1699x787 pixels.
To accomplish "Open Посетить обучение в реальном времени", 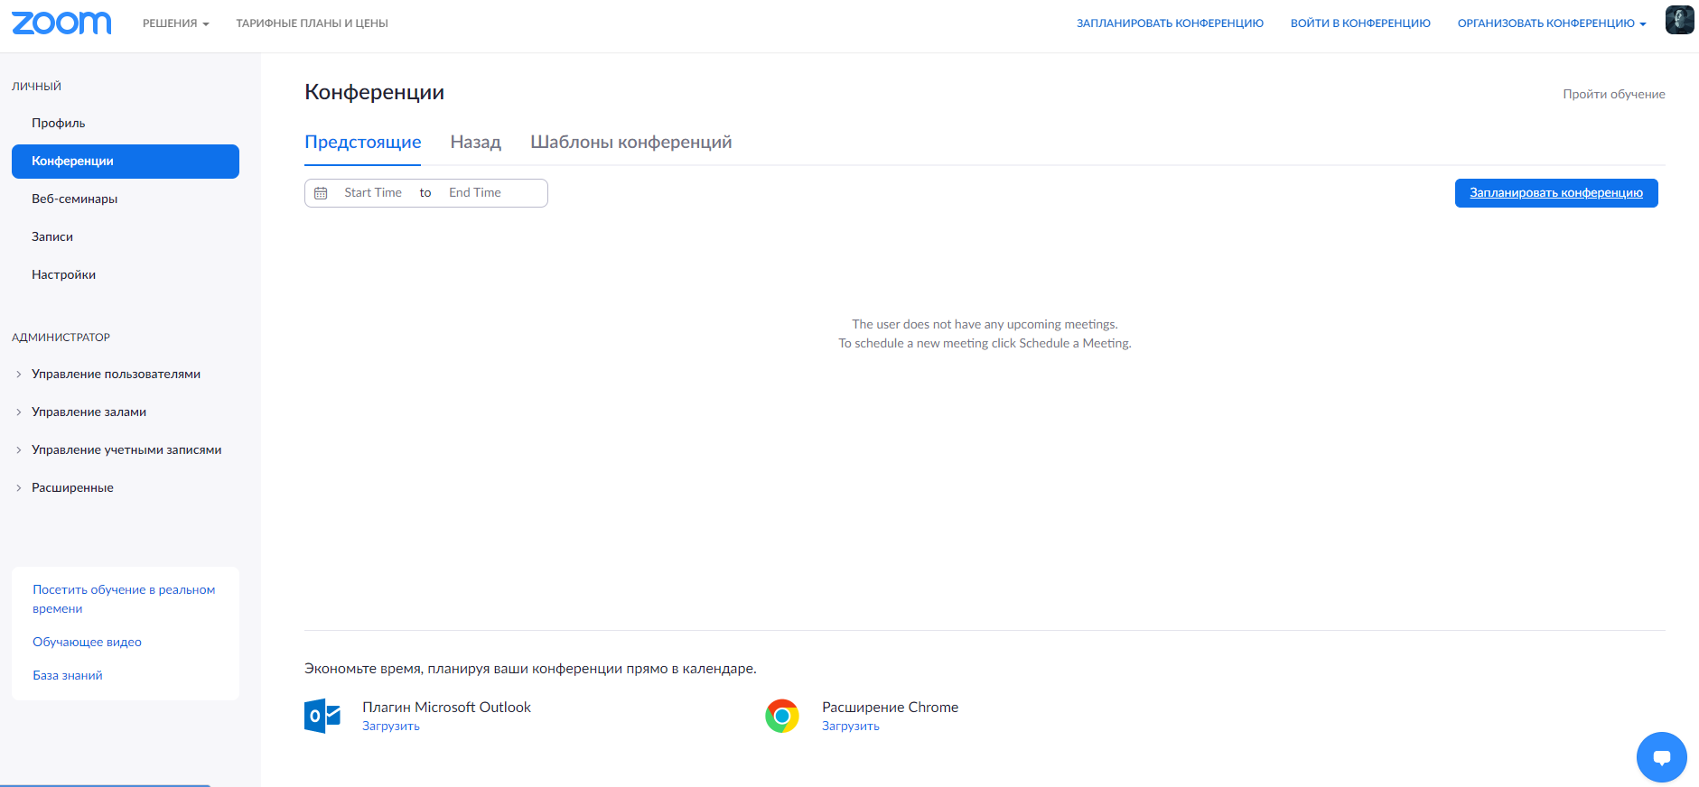I will [124, 599].
